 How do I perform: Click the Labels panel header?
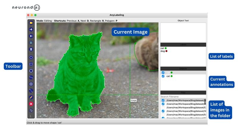click(x=183, y=45)
